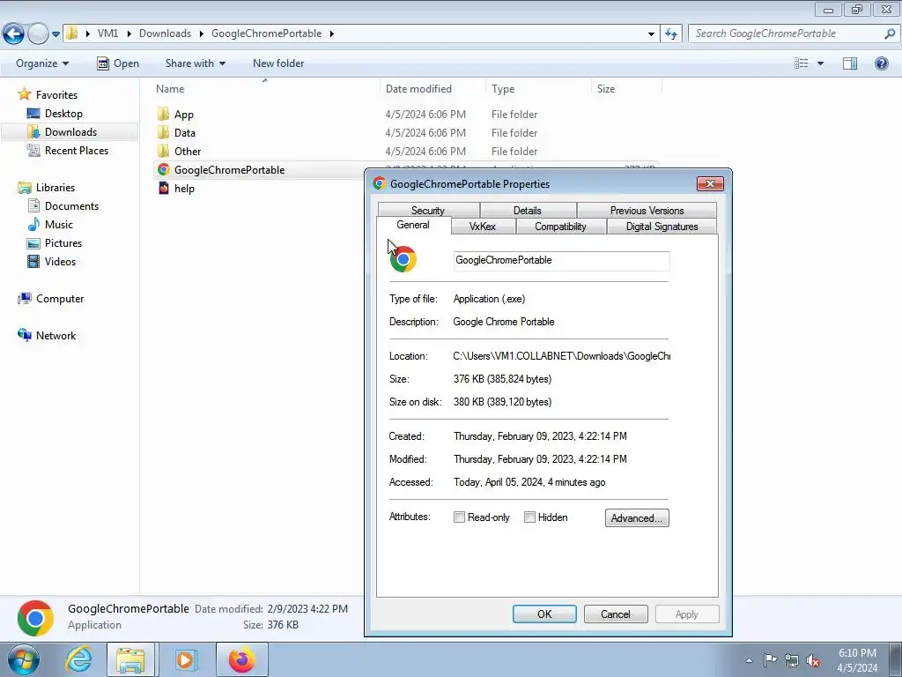Switch to the Details tab
This screenshot has height=677, width=902.
coord(528,210)
